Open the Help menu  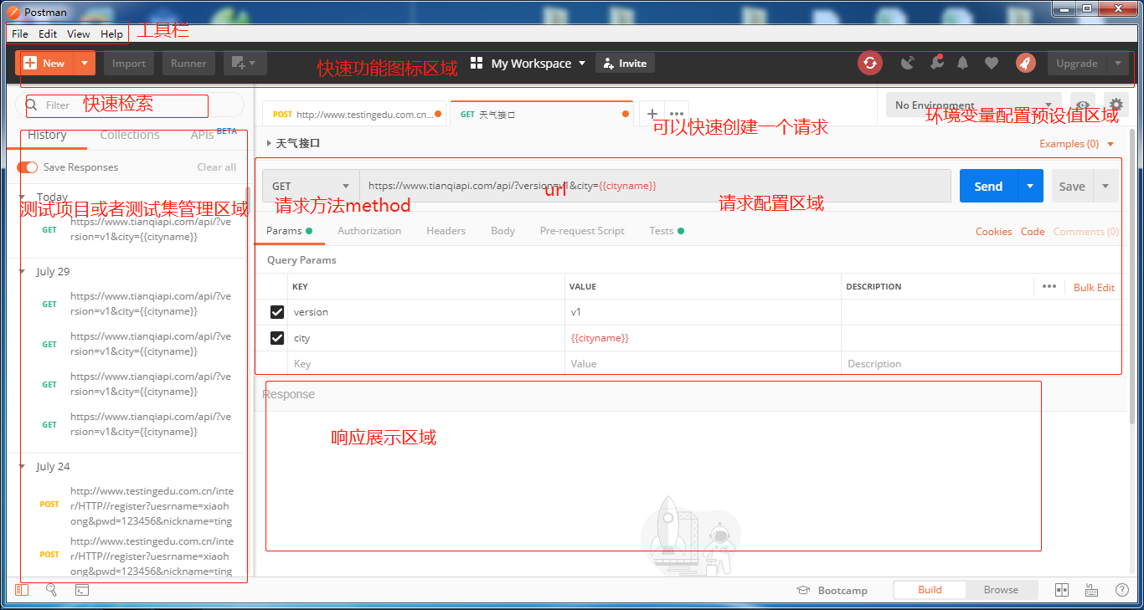(x=111, y=33)
